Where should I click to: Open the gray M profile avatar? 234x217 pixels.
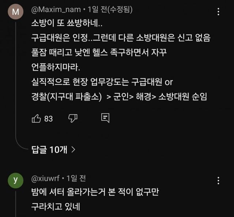16,12
